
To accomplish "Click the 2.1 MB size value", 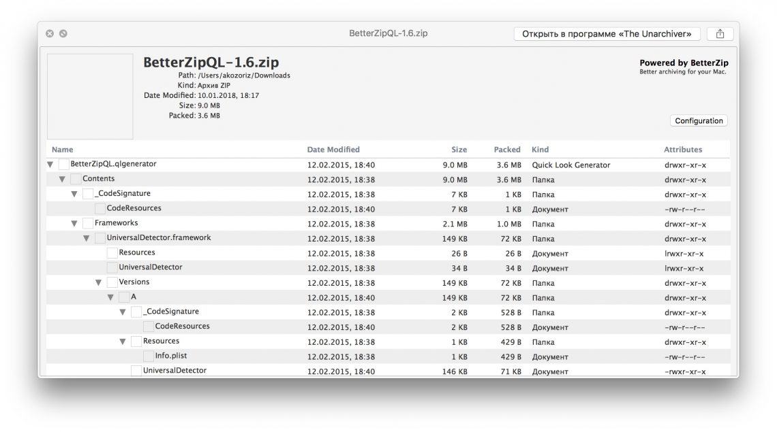I will click(x=455, y=224).
